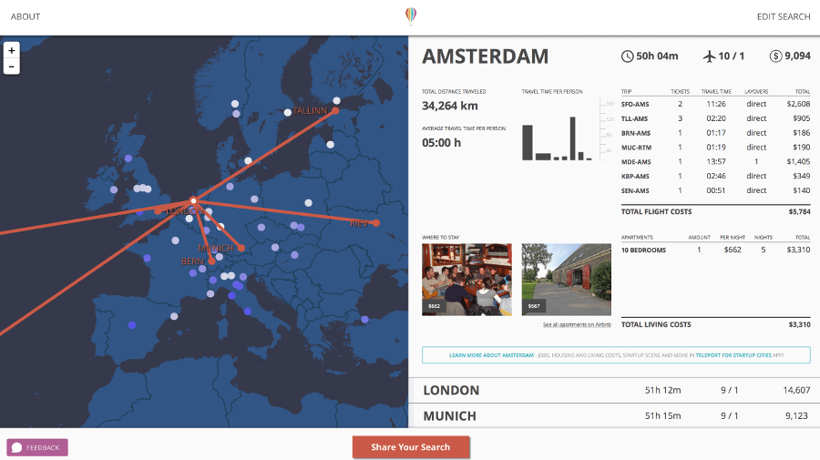Screen dimensions: 820x460
Task: Click Total Living Costs $3,310 value
Action: pos(800,324)
